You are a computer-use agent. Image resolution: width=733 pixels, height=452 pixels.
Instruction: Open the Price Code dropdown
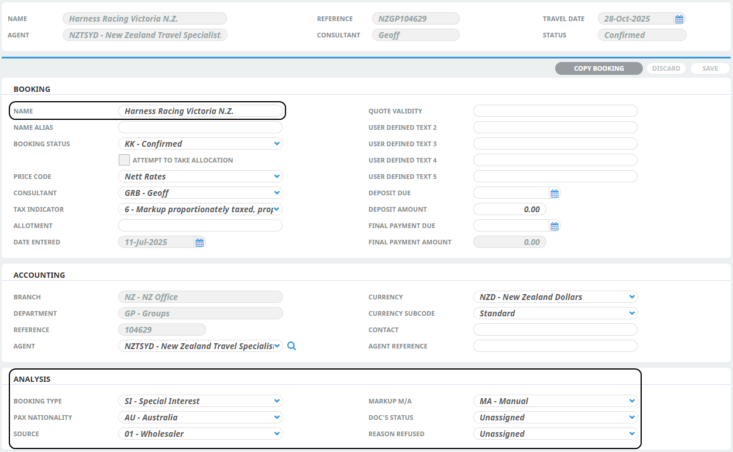coord(200,177)
